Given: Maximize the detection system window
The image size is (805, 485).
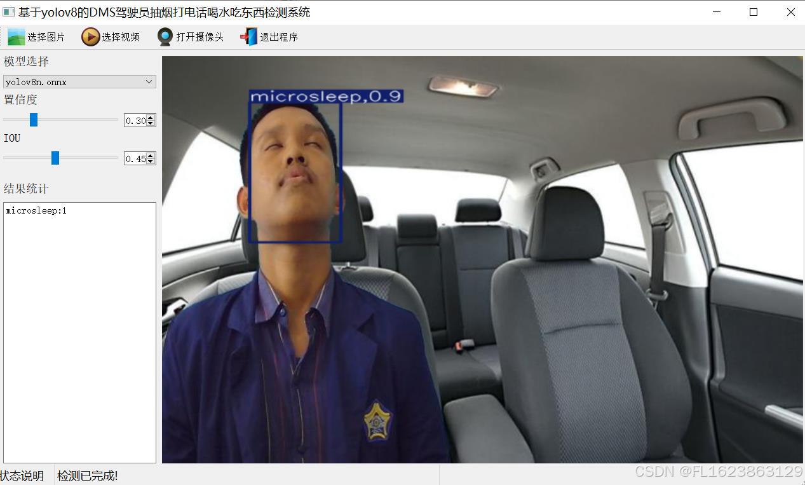Looking at the screenshot, I should pyautogui.click(x=754, y=12).
